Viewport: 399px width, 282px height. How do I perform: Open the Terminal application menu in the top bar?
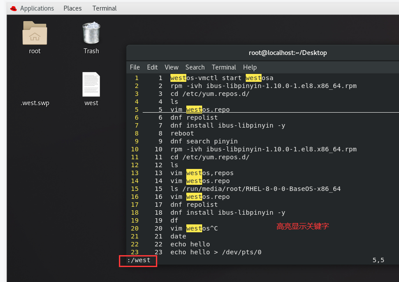104,8
